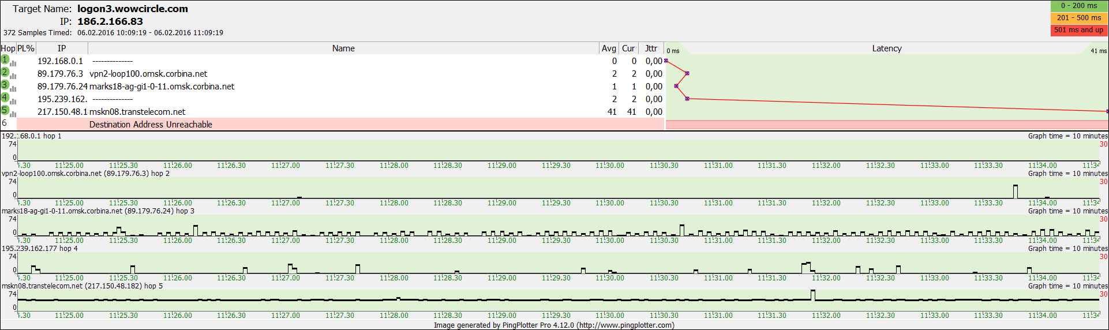Click the hop 1 green number circle
Image resolution: width=1109 pixels, height=330 pixels.
[x=5, y=59]
